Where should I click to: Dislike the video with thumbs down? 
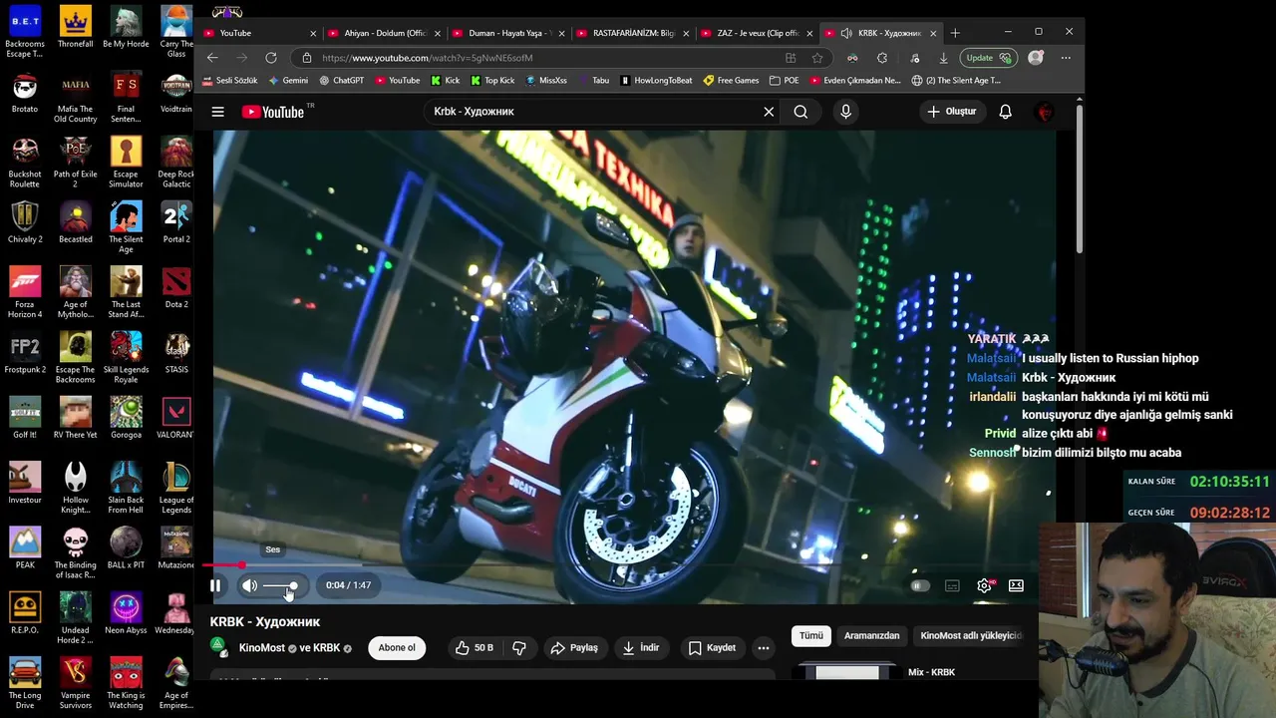(519, 648)
